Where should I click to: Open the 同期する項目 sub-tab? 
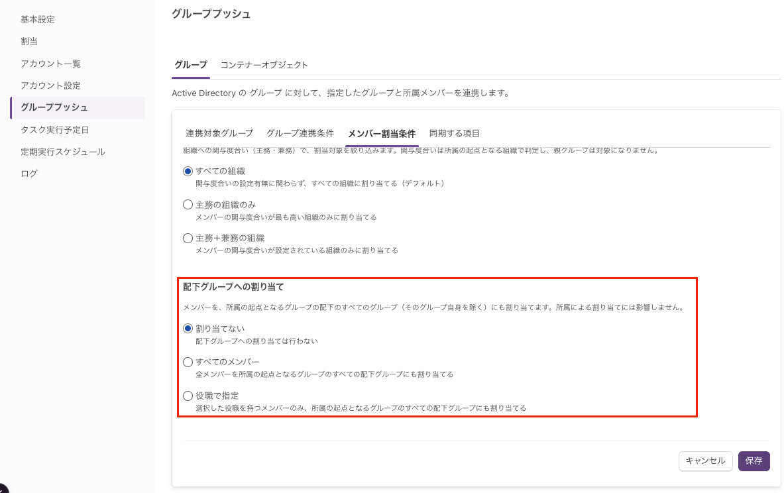click(454, 133)
